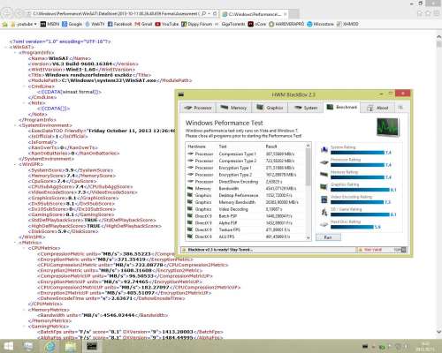Click the Graphics Rating progress bar

[x=360, y=190]
